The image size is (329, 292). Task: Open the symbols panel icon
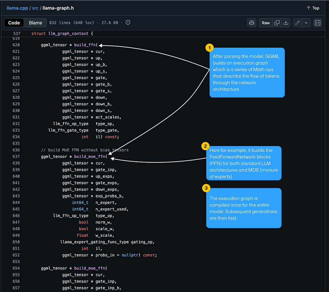318,23
